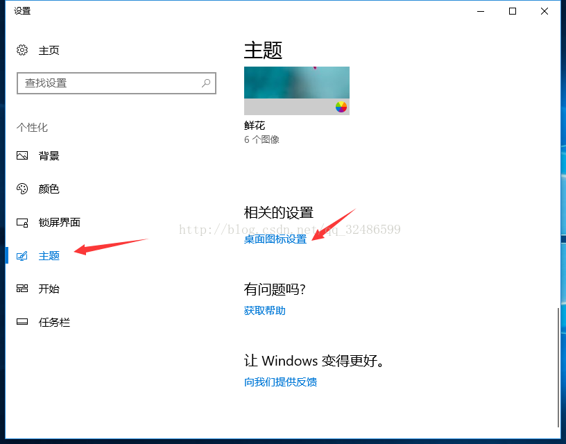Click the color wheel on 鲜花 theme
The width and height of the screenshot is (566, 444).
(341, 107)
